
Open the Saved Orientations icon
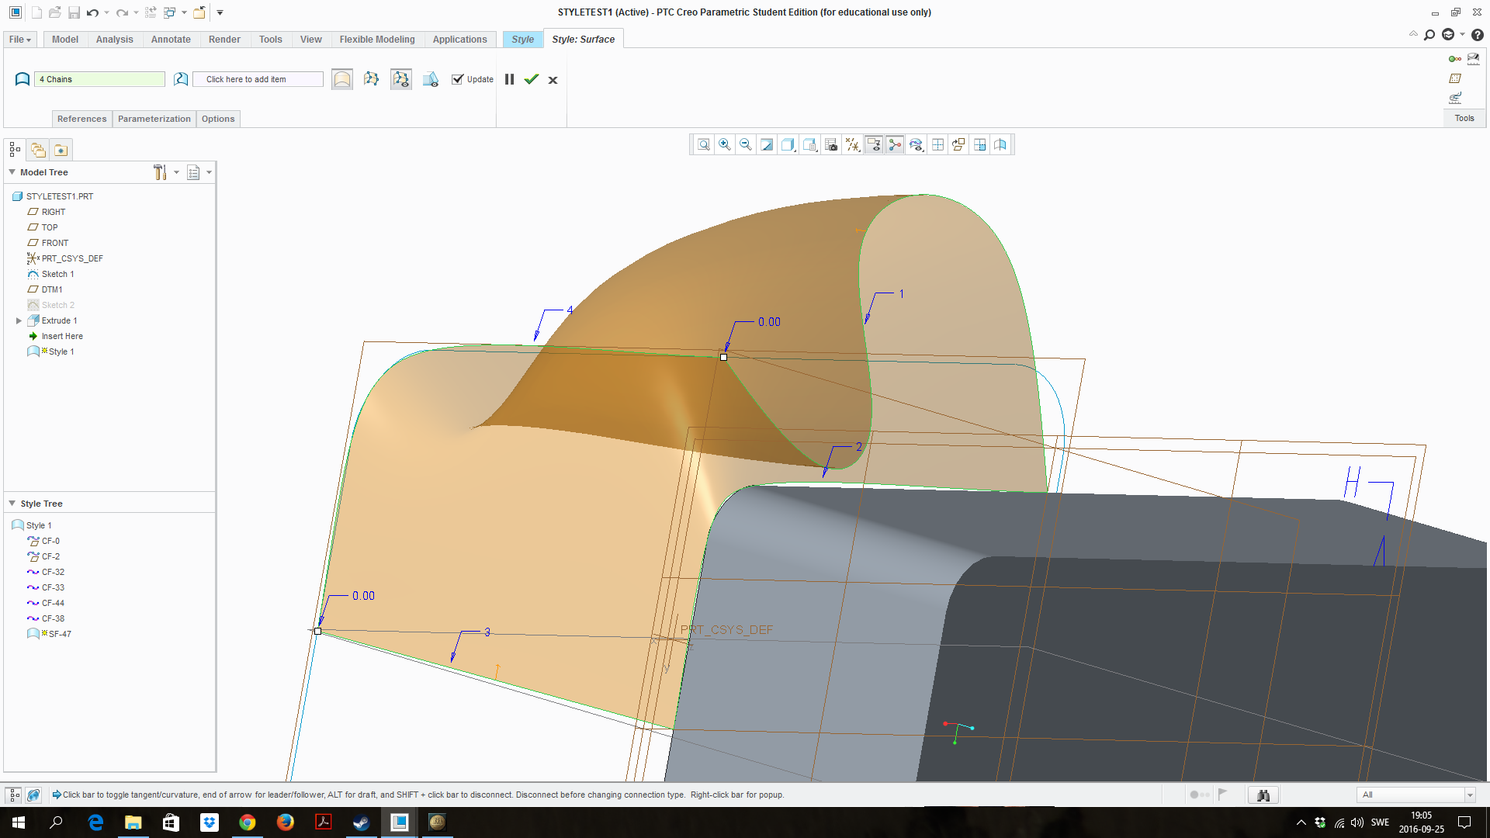pos(809,145)
